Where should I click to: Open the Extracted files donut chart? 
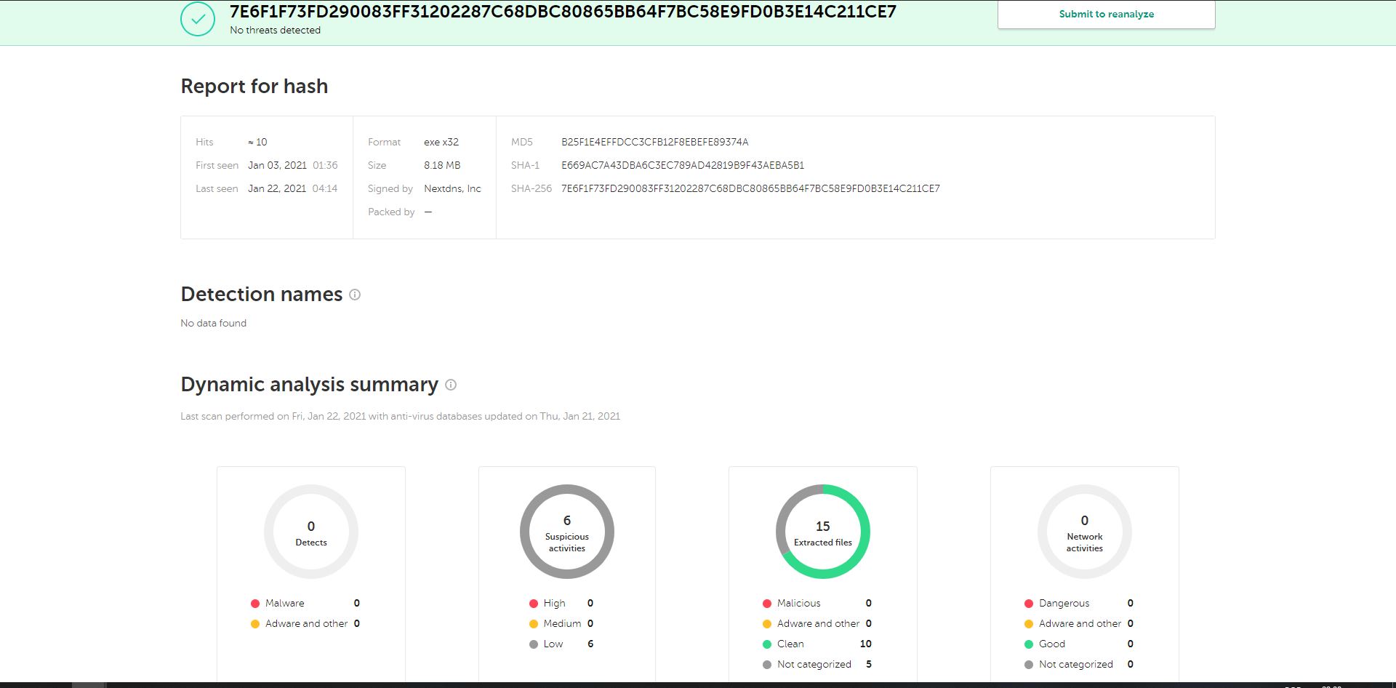click(823, 532)
